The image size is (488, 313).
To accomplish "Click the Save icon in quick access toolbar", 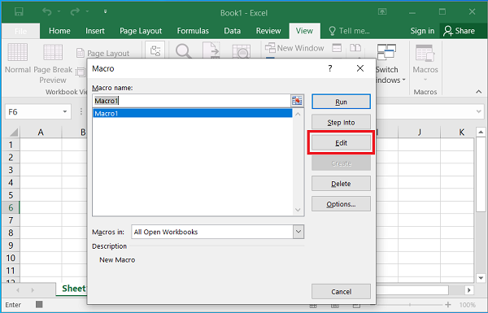I will pyautogui.click(x=19, y=12).
